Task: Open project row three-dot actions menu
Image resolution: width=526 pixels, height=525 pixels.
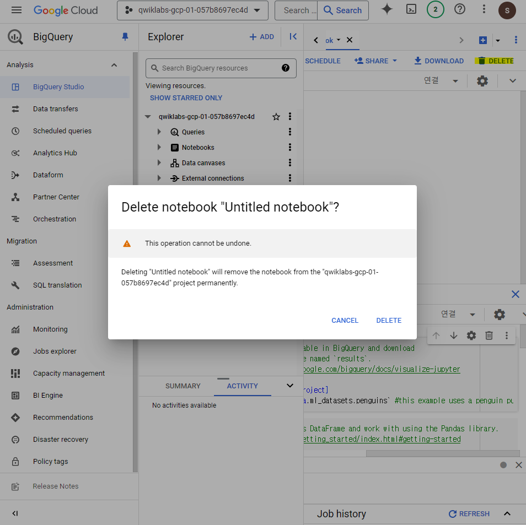Action: click(x=290, y=116)
